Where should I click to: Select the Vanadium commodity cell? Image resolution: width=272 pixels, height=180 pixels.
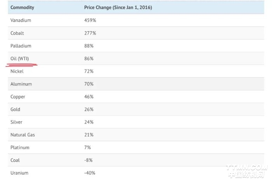pyautogui.click(x=21, y=20)
